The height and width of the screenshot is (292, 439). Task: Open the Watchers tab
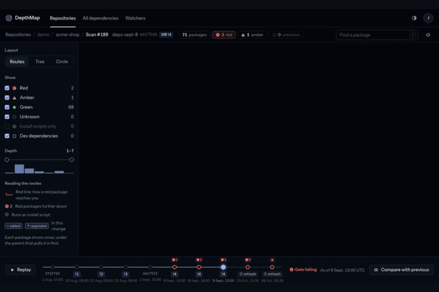[x=135, y=18]
